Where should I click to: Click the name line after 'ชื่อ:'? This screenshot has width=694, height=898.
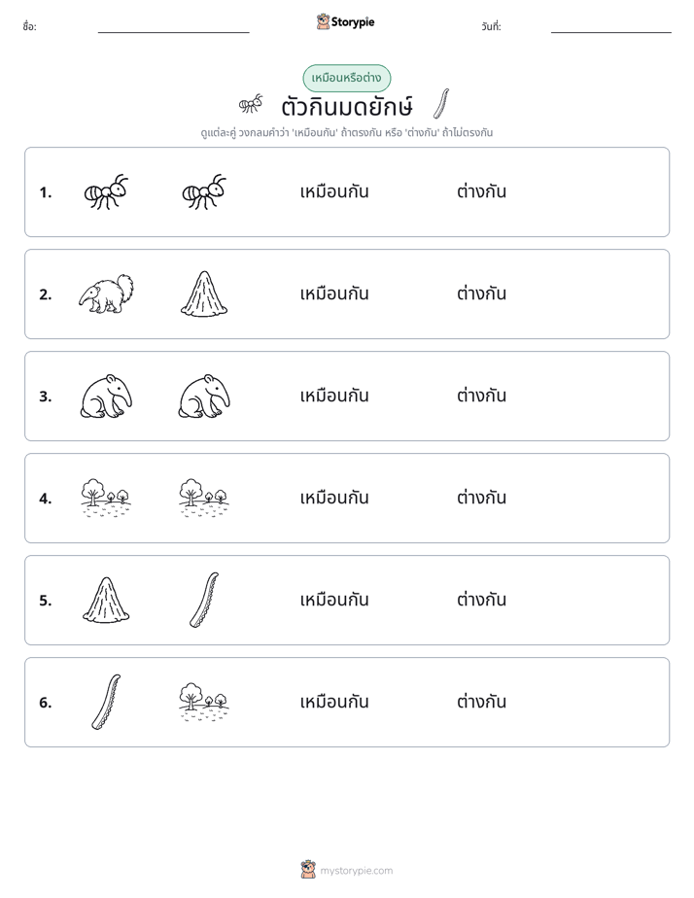point(173,28)
